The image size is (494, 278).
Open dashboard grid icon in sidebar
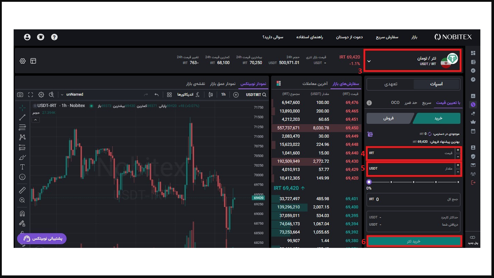pos(473,53)
